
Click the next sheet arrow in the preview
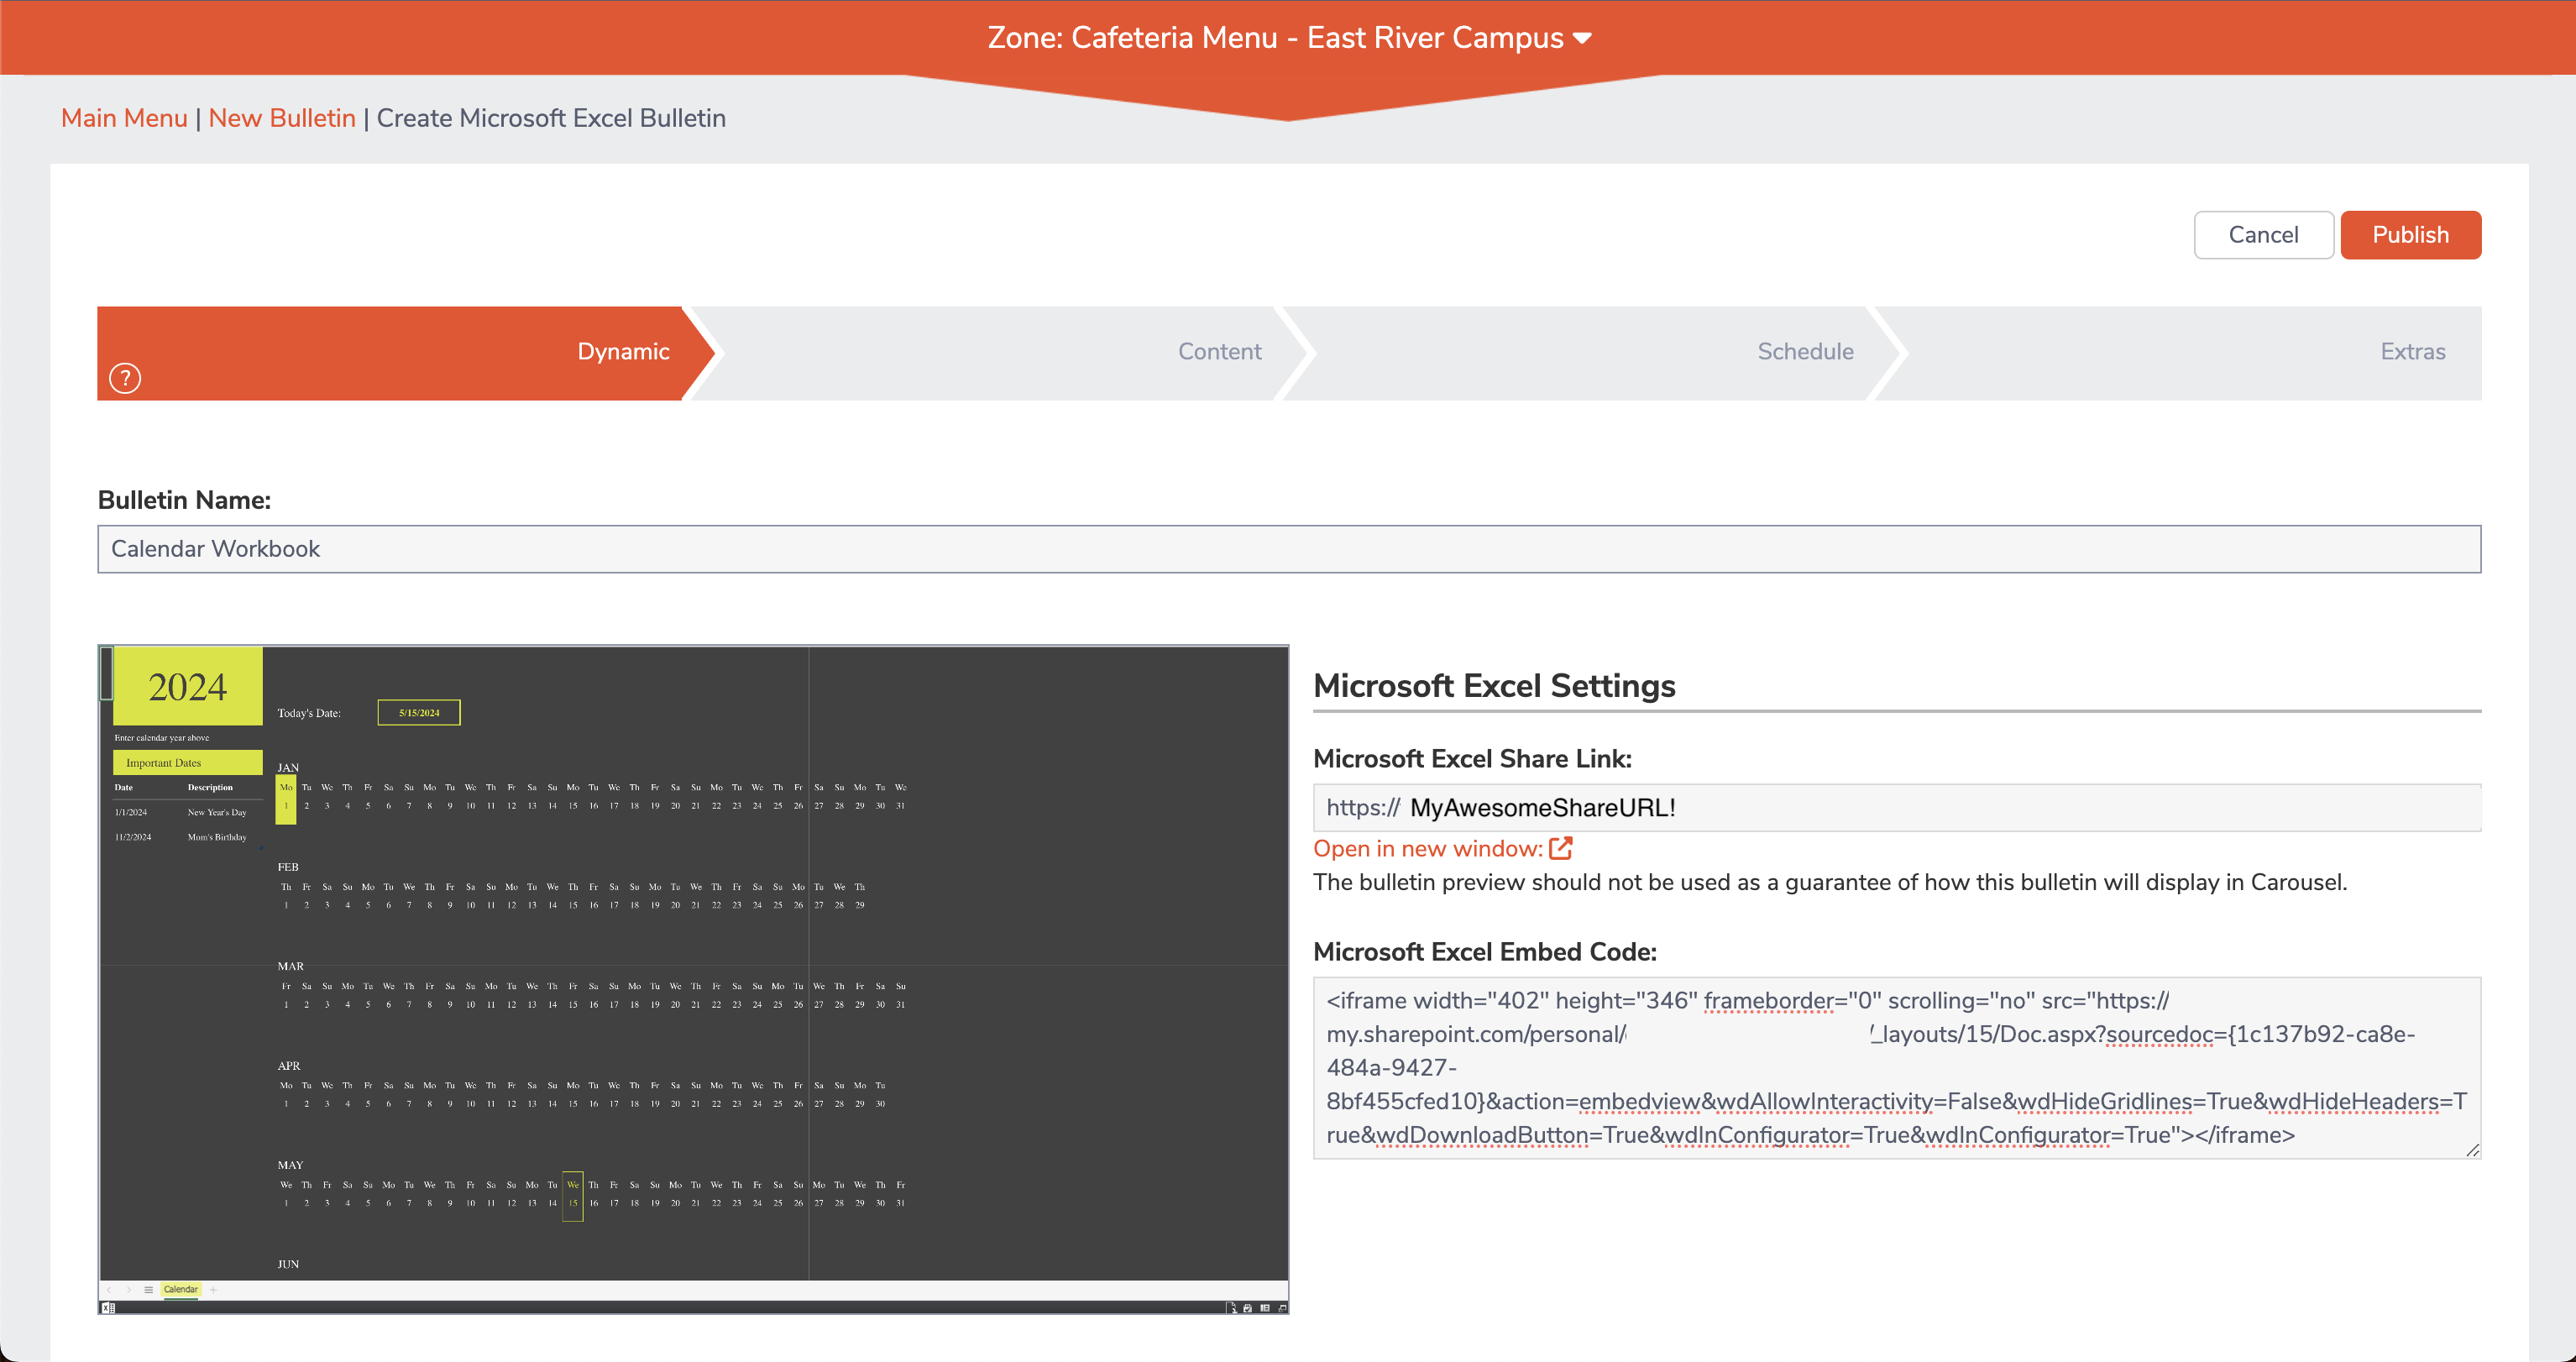coord(129,1290)
